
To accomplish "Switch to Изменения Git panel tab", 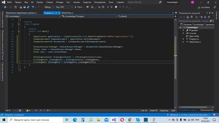I will point(207,110).
